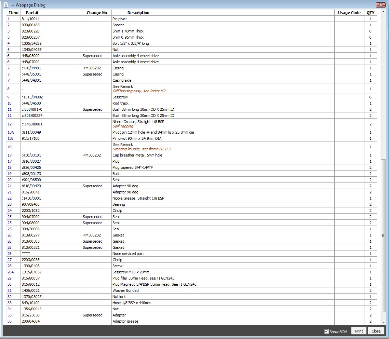This screenshot has height=339, width=389.
Task: Select part number 813/00305
Action: pos(30,241)
